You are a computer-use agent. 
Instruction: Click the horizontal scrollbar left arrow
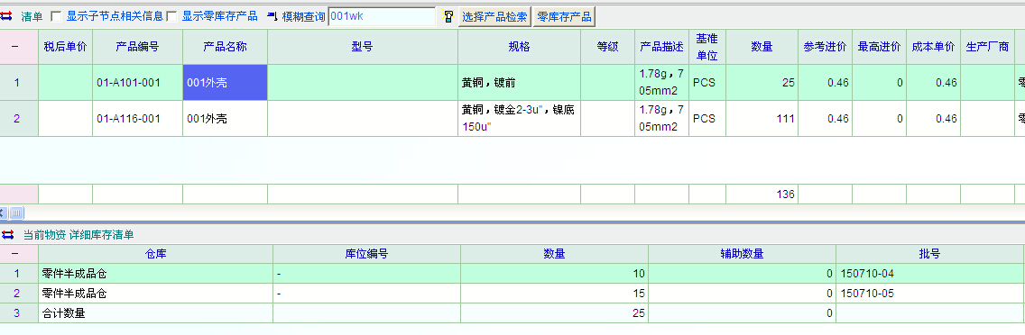tap(4, 213)
